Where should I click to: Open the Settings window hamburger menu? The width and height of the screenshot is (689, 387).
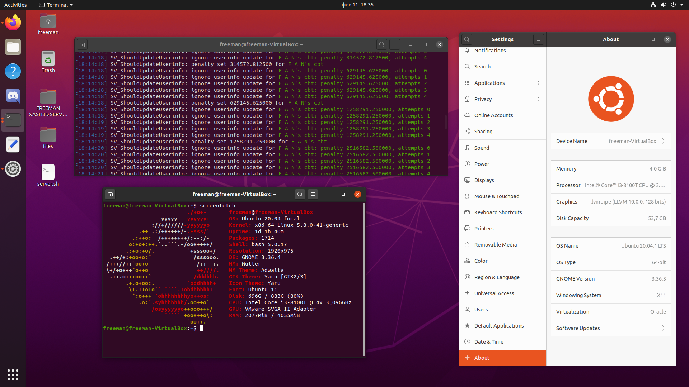(539, 39)
